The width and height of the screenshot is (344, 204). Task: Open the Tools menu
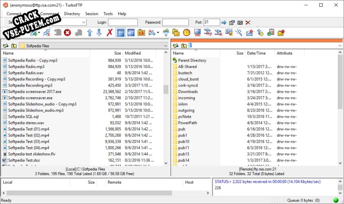point(108,14)
